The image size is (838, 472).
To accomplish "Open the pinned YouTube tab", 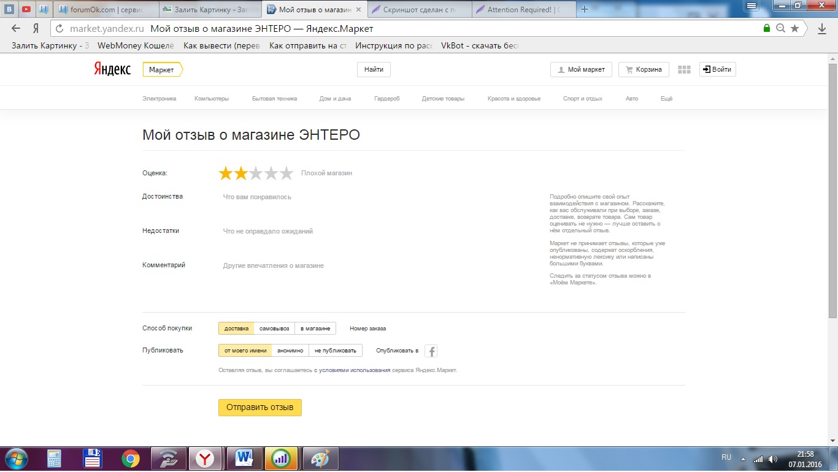I will [26, 9].
